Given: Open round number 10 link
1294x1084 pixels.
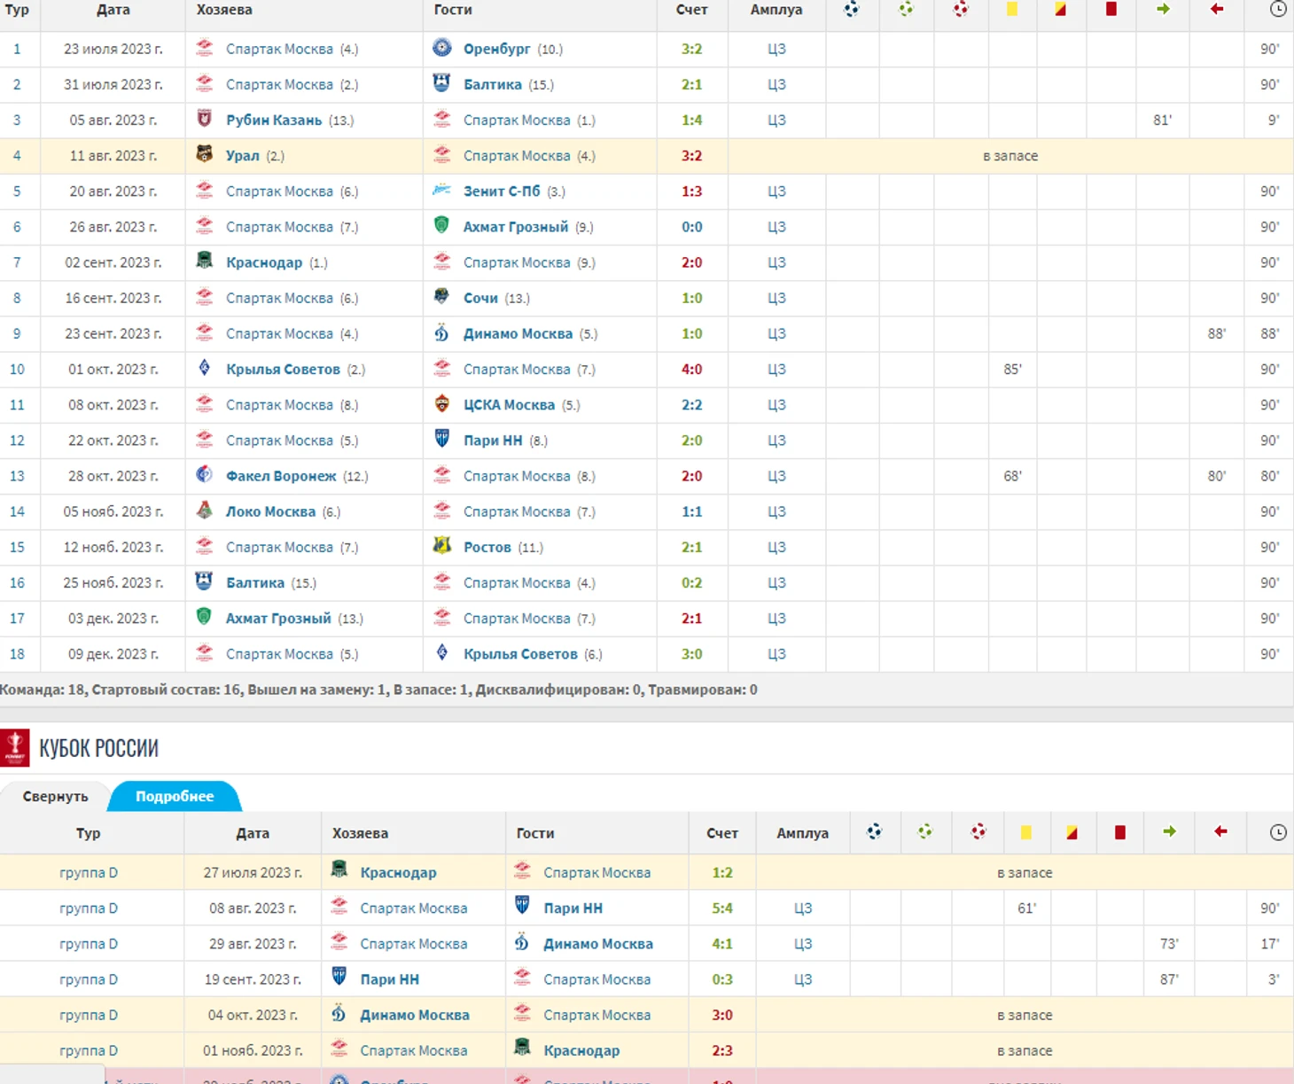Looking at the screenshot, I should (17, 369).
